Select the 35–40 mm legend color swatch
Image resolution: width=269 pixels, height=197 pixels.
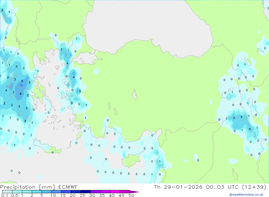click(x=105, y=192)
